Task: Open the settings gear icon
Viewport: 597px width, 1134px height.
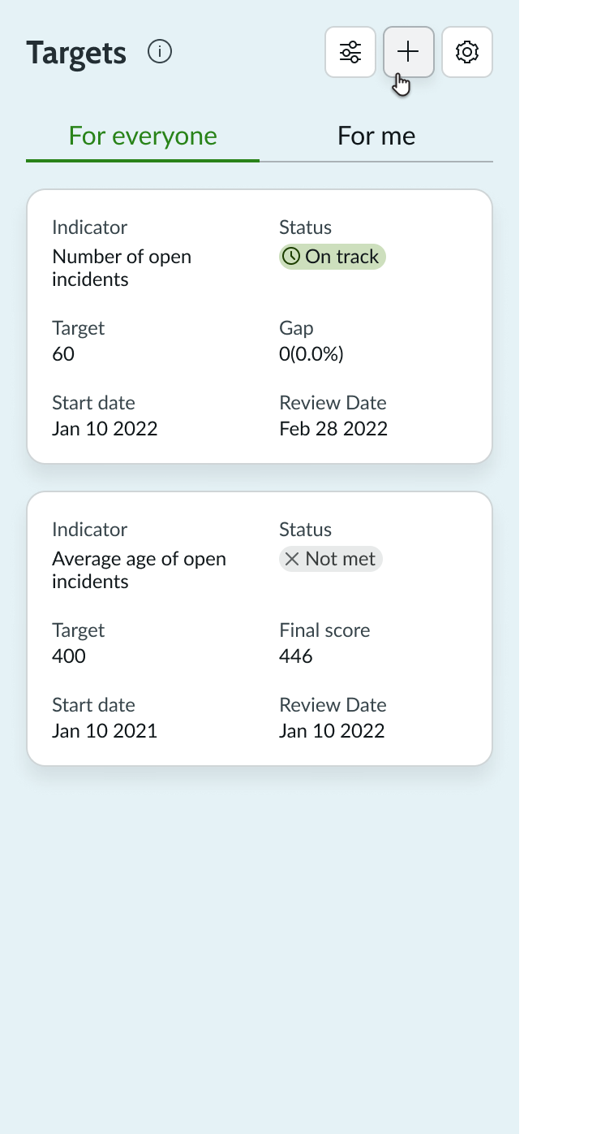Action: [x=466, y=51]
